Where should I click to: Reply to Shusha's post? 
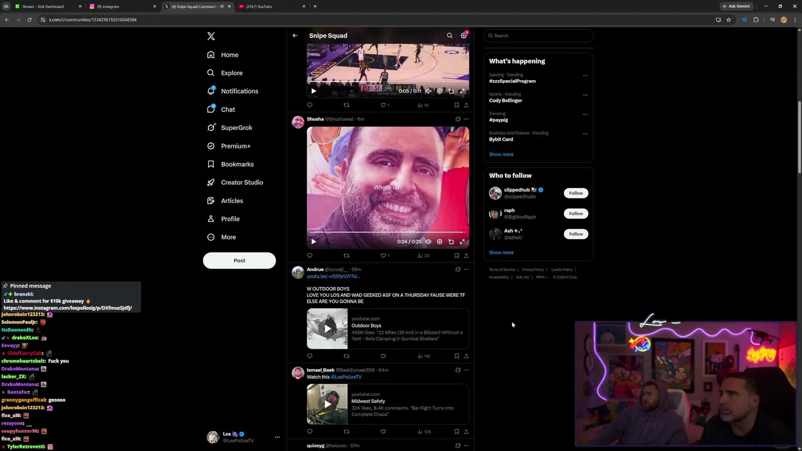tap(310, 256)
